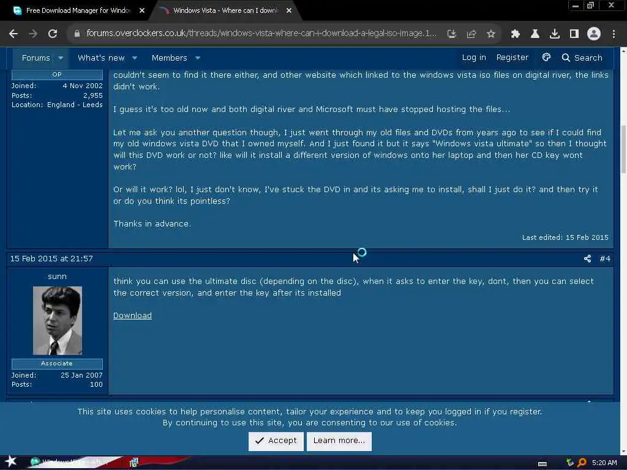Close the Free Download Manager tab
Image resolution: width=627 pixels, height=470 pixels.
click(x=142, y=10)
